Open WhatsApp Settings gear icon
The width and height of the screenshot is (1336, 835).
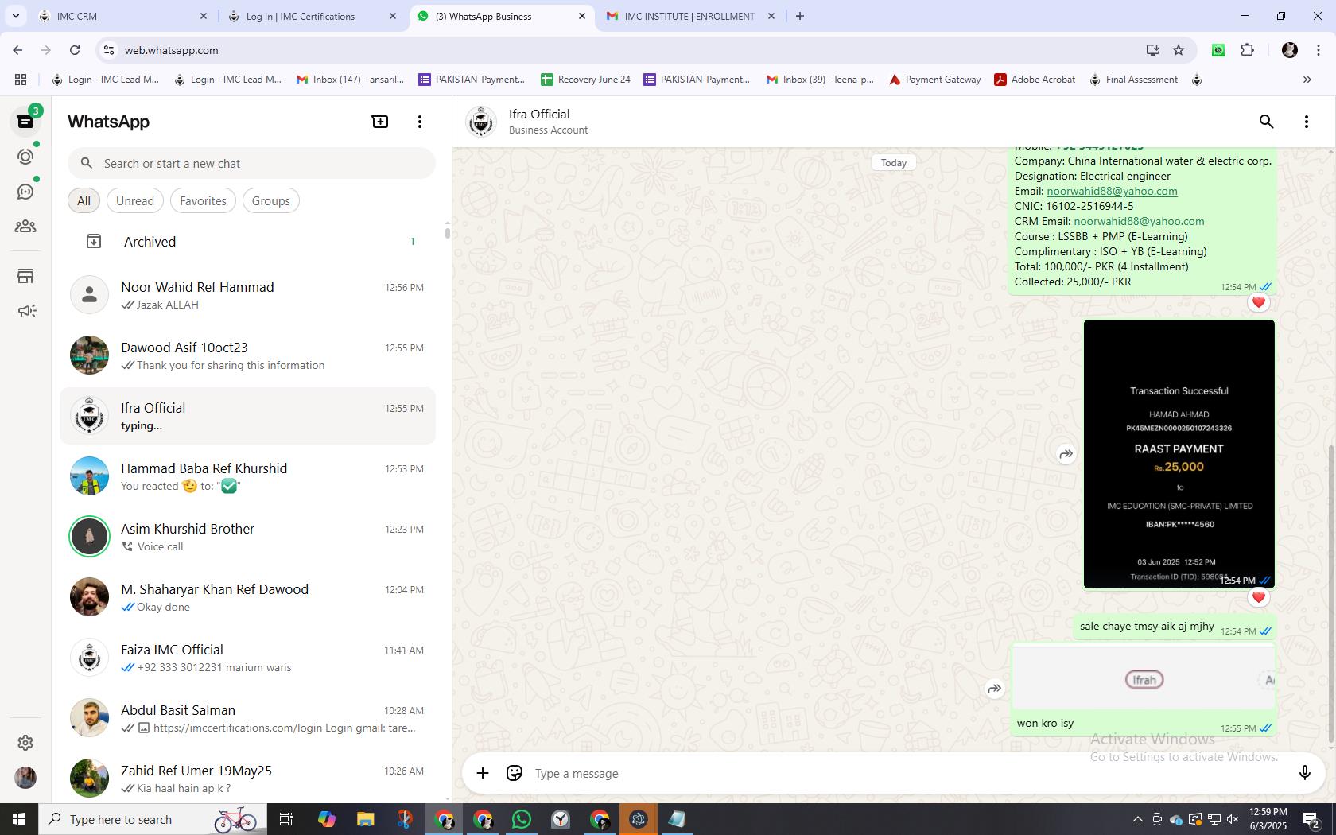[25, 742]
